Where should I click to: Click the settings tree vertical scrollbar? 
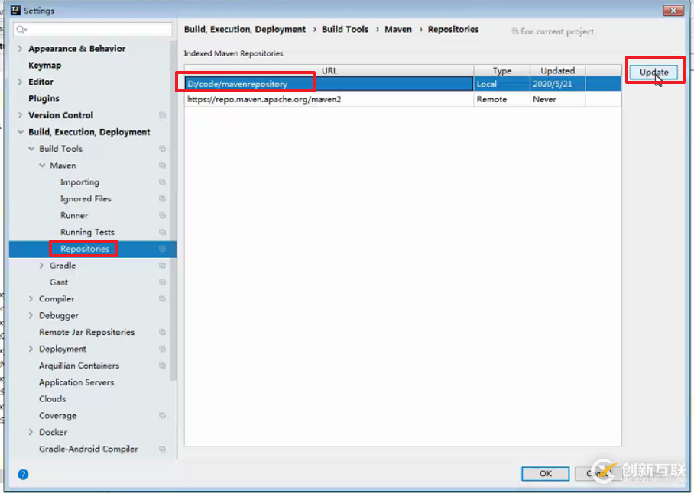[x=173, y=211]
